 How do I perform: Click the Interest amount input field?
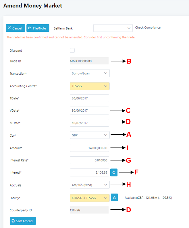coord(89,172)
